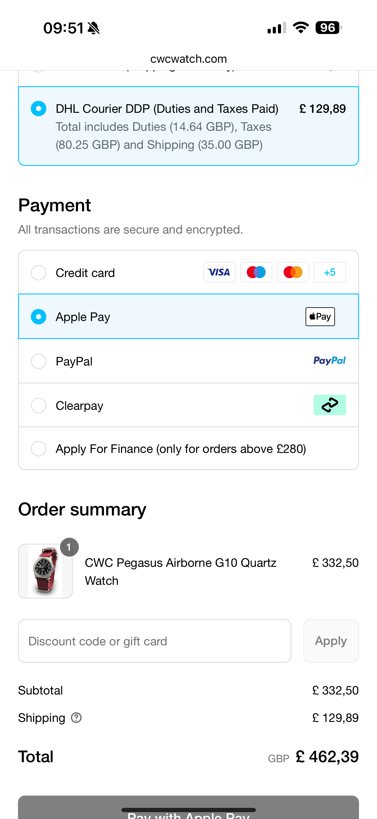The image size is (377, 819).
Task: Select DHL Courier DDP shipping option
Action: coord(188,126)
